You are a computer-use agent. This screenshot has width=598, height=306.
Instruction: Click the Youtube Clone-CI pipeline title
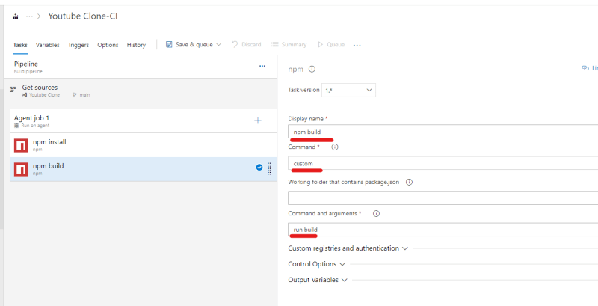pos(83,16)
